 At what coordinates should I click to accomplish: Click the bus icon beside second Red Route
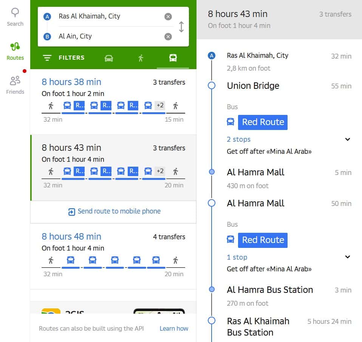[x=231, y=240]
